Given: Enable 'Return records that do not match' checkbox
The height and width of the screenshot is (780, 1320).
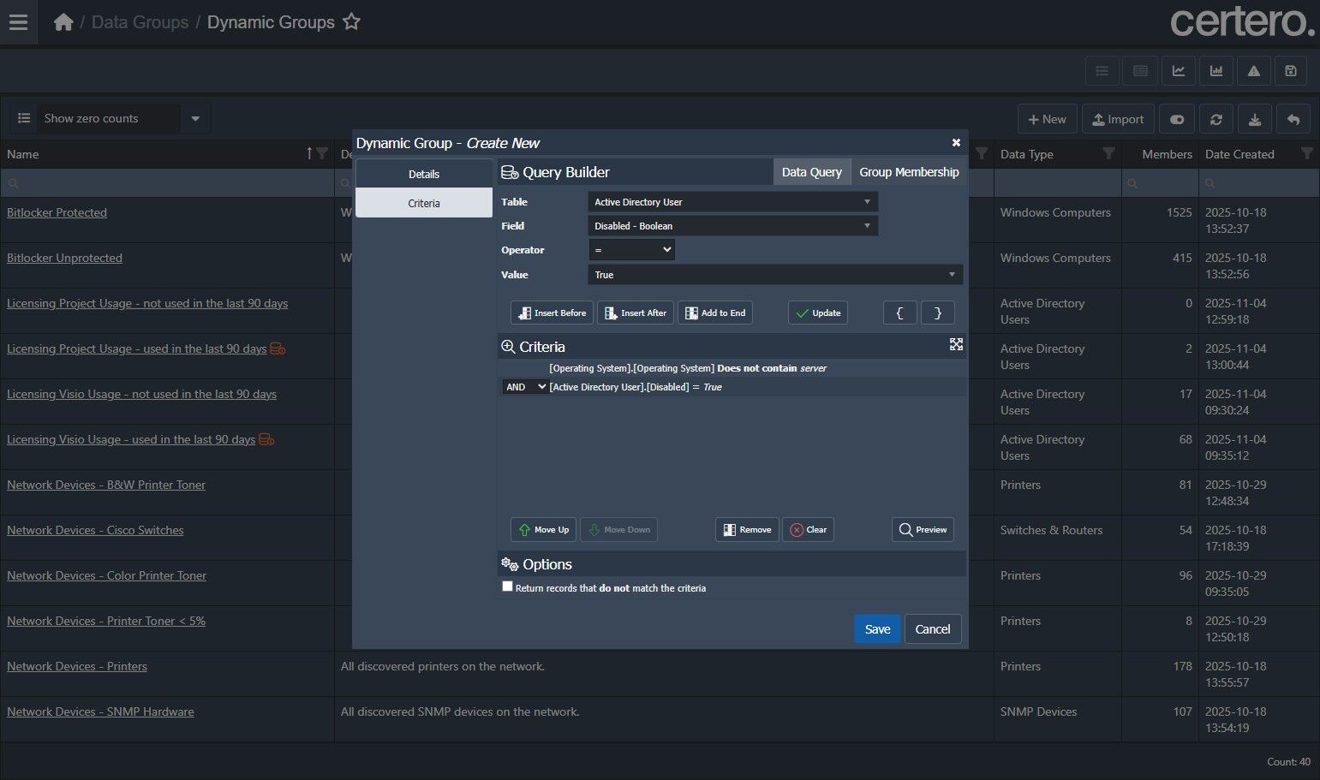Looking at the screenshot, I should 507,586.
